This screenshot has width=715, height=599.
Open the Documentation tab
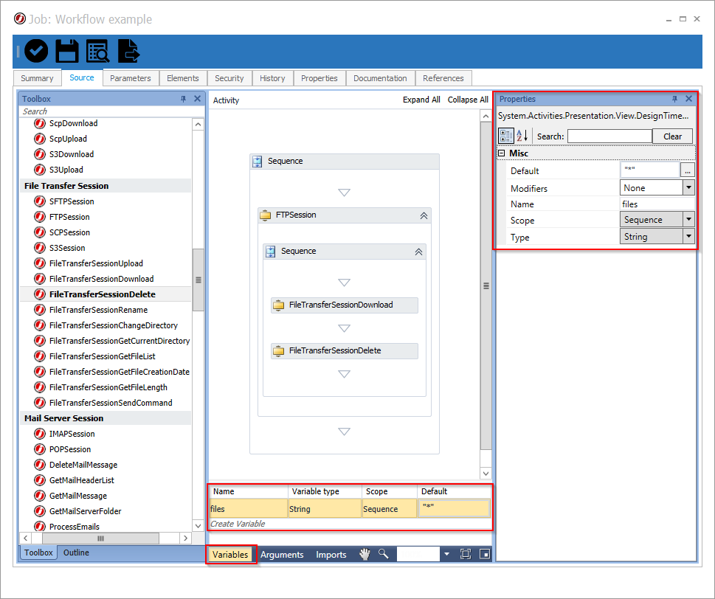(x=380, y=78)
